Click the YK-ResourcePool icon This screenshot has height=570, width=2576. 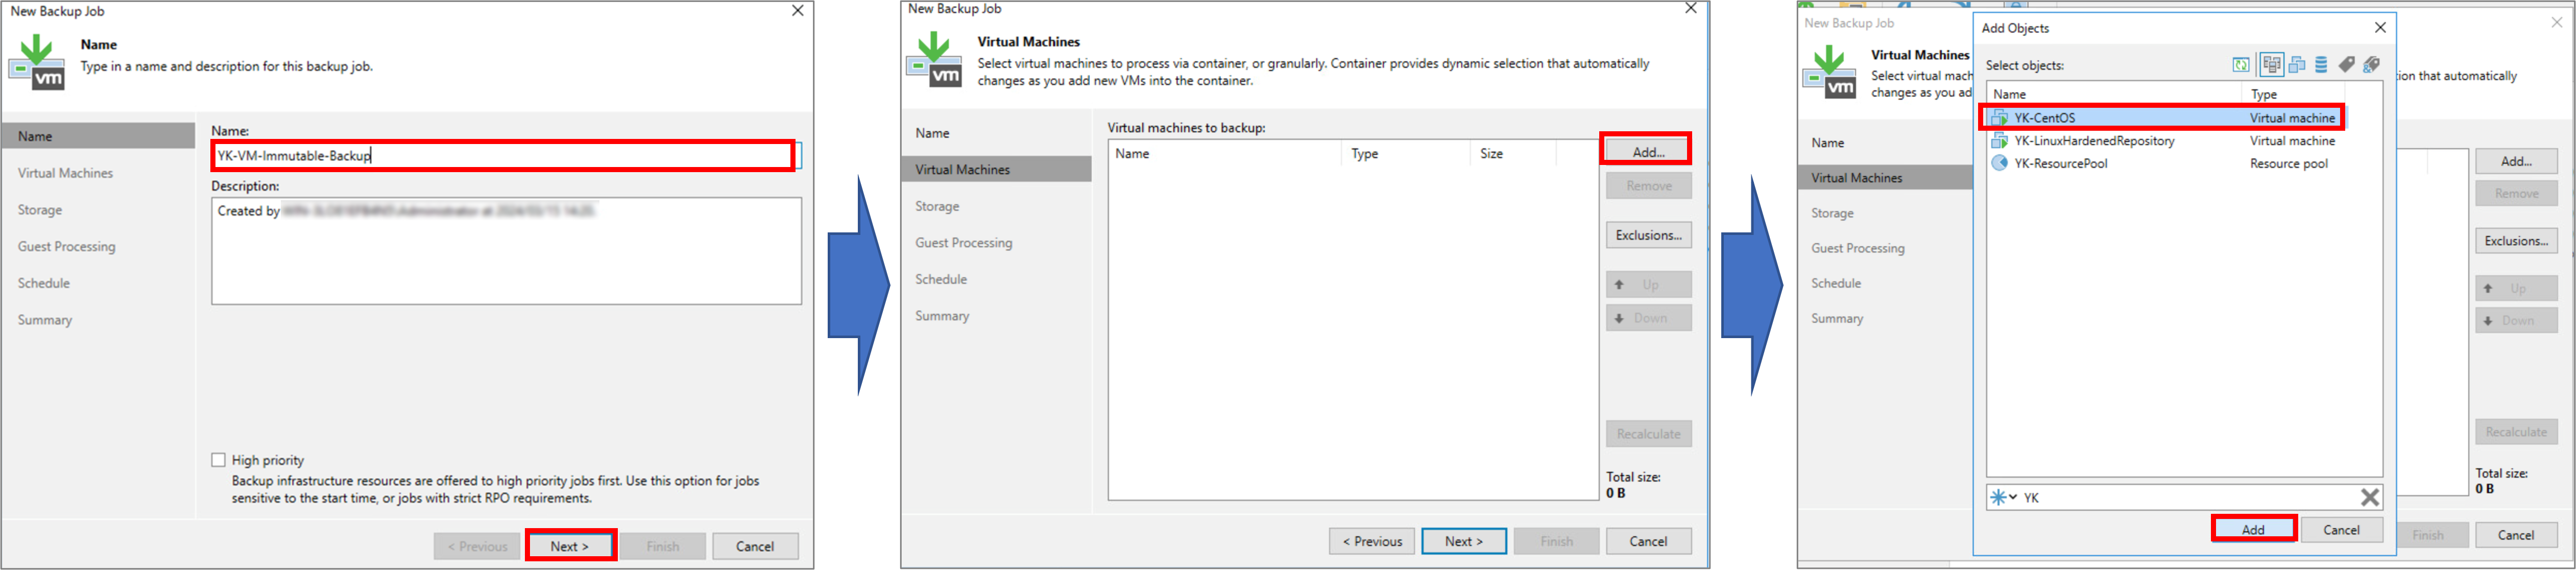[2000, 163]
